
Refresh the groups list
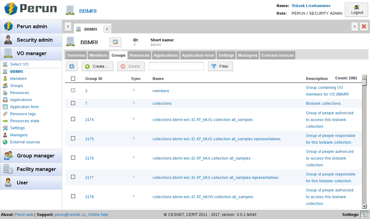pyautogui.click(x=72, y=66)
